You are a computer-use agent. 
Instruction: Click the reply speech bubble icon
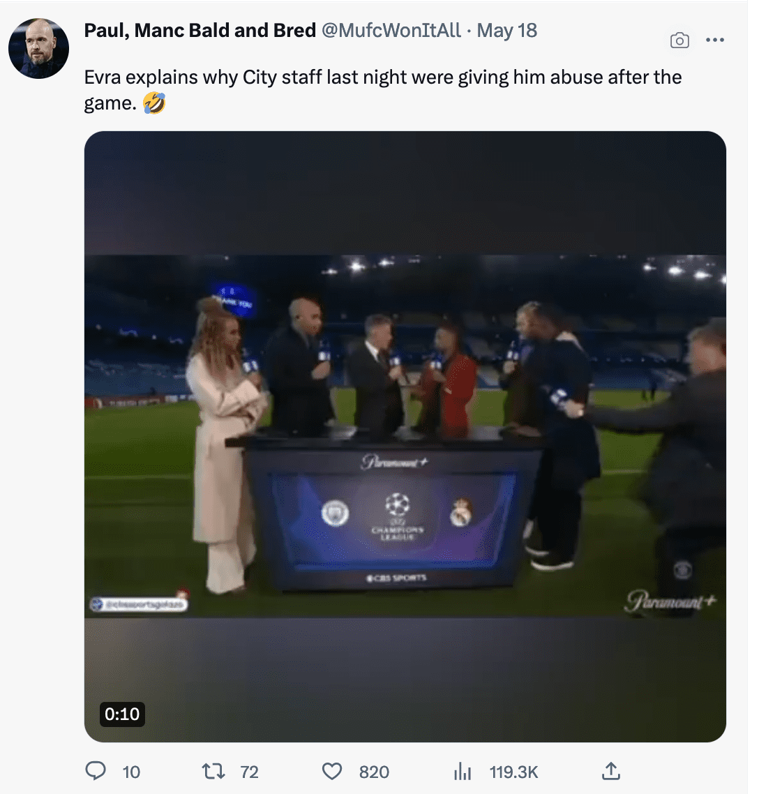[96, 771]
